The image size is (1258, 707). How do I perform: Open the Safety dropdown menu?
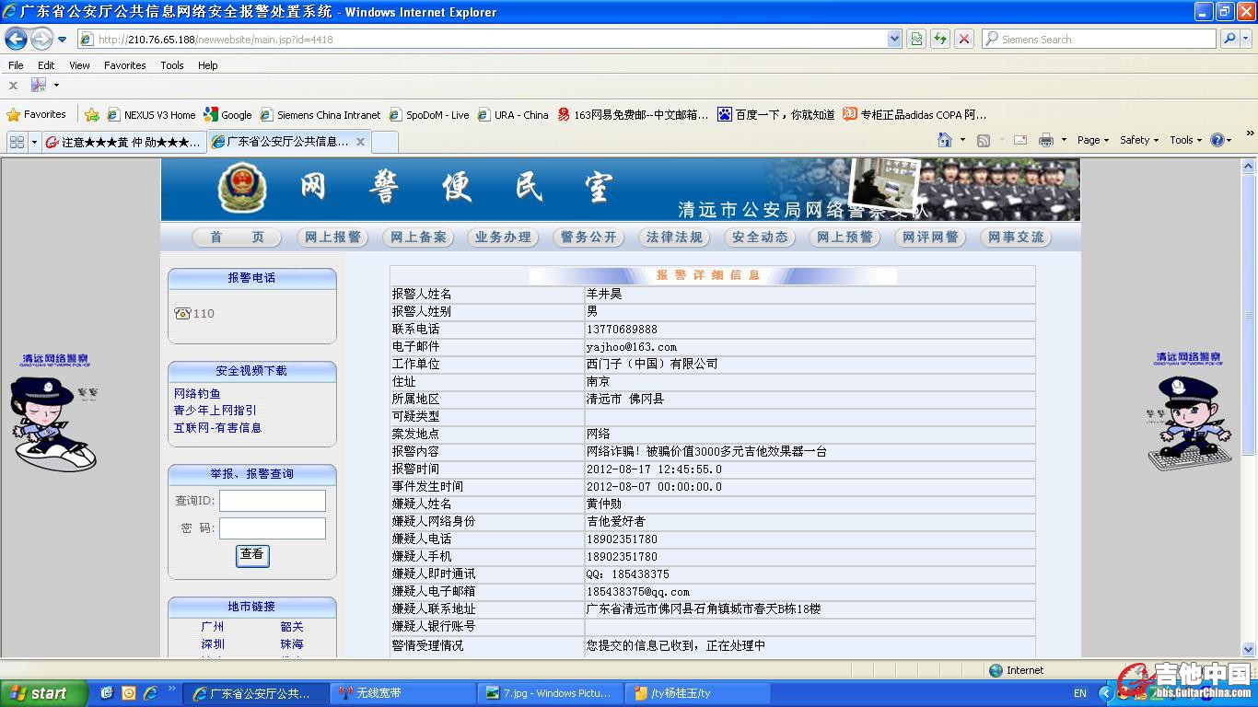coord(1139,140)
